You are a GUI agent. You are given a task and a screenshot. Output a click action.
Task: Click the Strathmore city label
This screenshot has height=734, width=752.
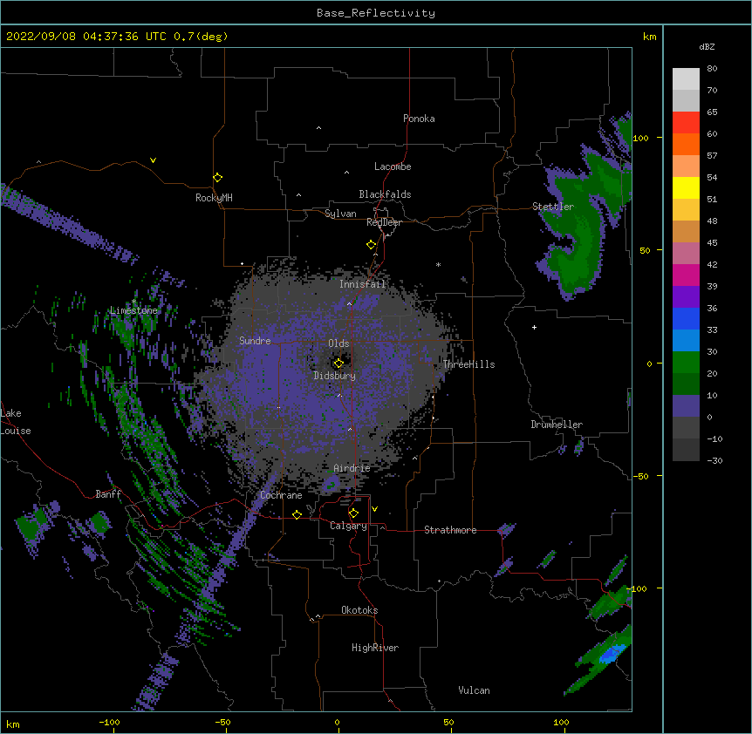(450, 530)
